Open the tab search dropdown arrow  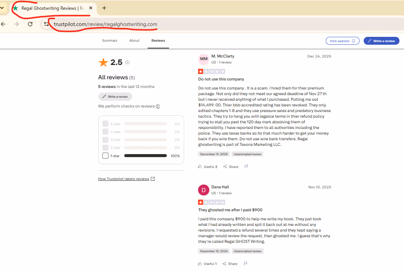pos(2,8)
